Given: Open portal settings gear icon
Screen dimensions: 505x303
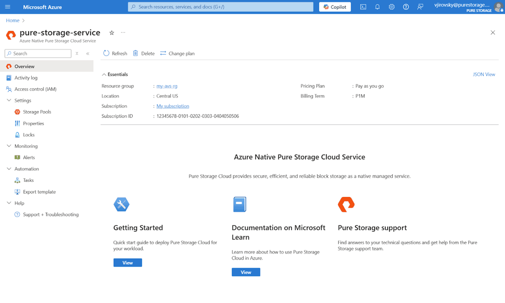Looking at the screenshot, I should tap(391, 7).
